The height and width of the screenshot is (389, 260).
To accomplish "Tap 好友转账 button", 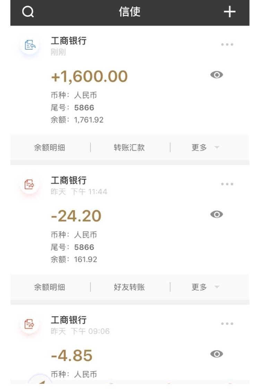I will (x=129, y=287).
